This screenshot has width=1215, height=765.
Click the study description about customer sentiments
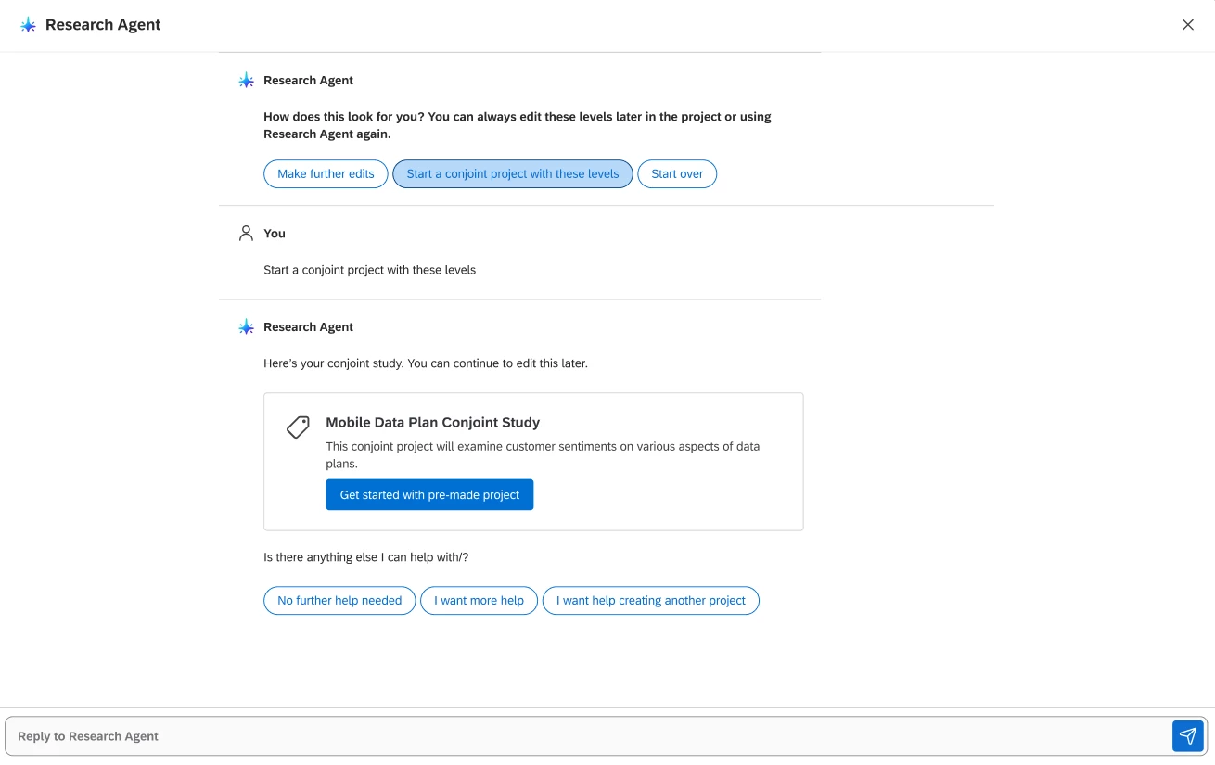[x=543, y=455]
